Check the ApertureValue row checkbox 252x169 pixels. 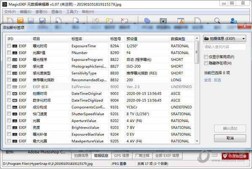[x=9, y=120]
